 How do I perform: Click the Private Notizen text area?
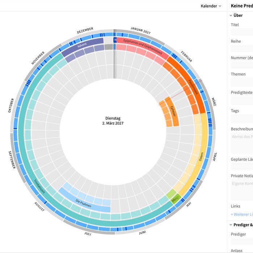coord(242,190)
